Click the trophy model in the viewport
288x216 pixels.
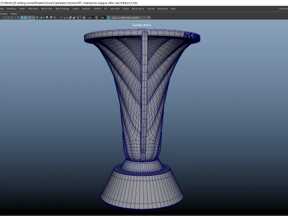point(142,118)
